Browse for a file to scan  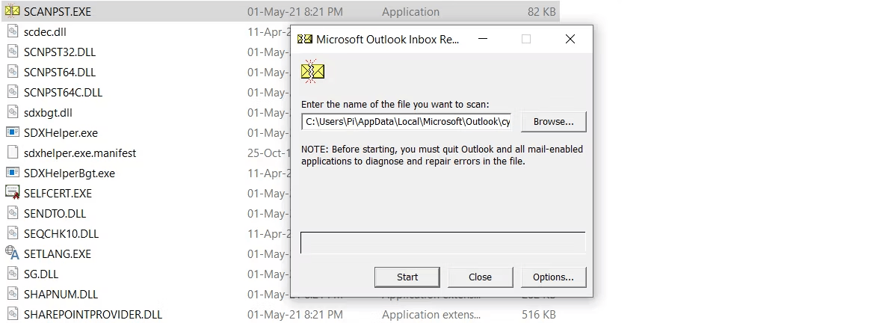click(x=553, y=121)
